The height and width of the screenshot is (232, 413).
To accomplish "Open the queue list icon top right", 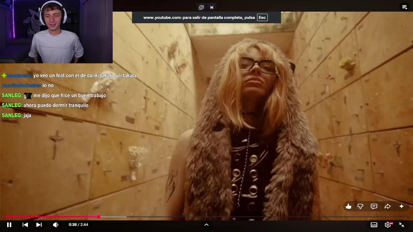I will (405, 7).
